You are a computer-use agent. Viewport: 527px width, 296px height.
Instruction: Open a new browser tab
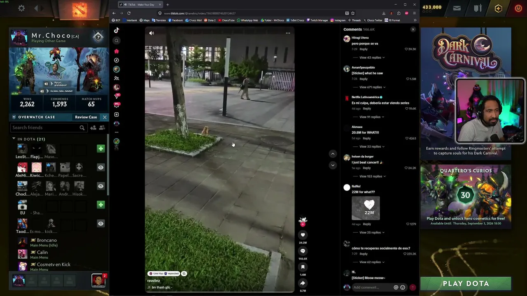pyautogui.click(x=168, y=5)
